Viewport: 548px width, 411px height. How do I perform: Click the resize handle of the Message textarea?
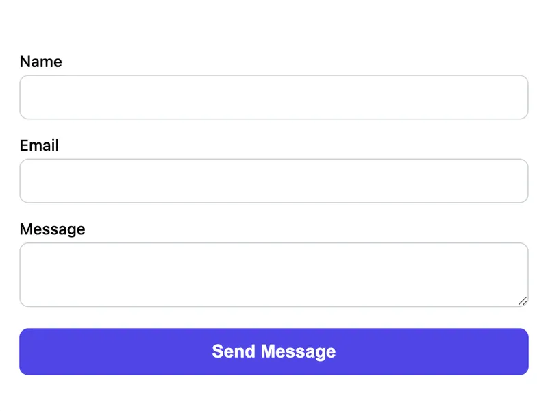[523, 301]
